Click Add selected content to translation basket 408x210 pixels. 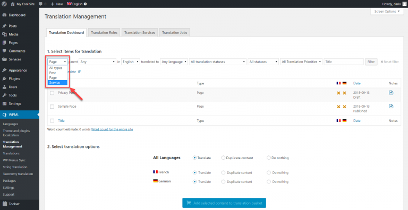(x=224, y=203)
